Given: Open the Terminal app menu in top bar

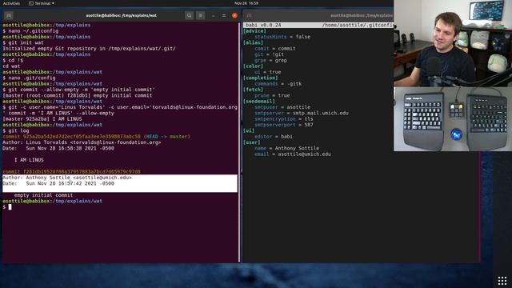Looking at the screenshot, I should point(42,3).
